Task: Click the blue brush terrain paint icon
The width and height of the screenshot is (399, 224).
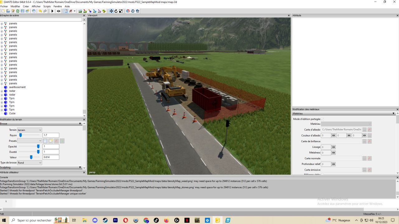Action: click(90, 11)
